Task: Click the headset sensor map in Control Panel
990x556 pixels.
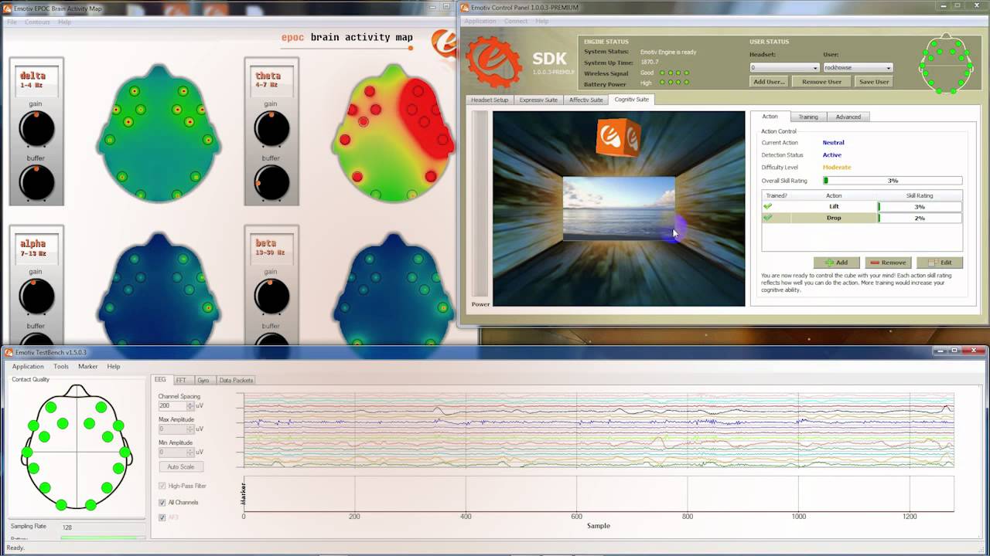Action: [x=945, y=64]
